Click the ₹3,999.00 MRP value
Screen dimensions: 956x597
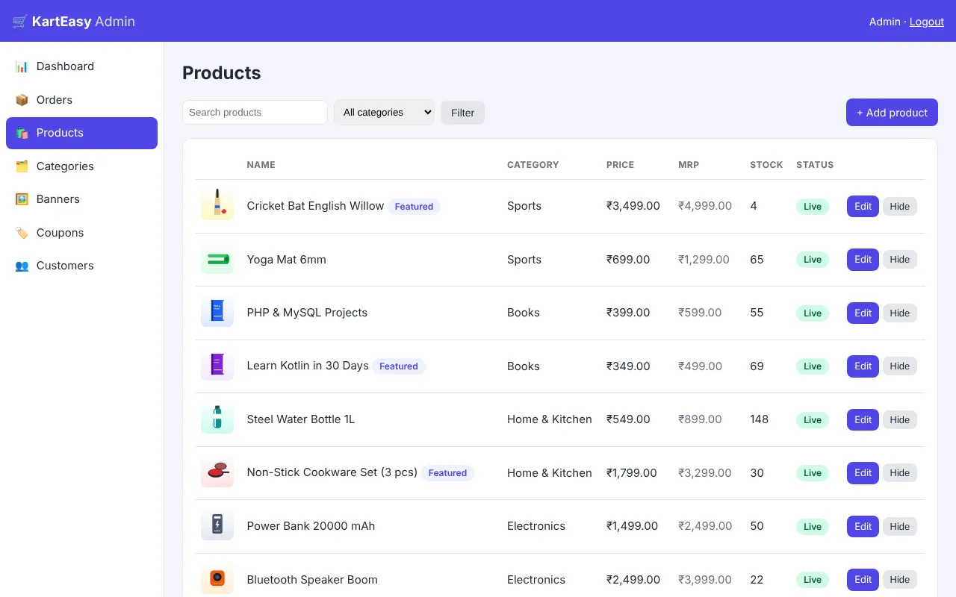pos(705,580)
